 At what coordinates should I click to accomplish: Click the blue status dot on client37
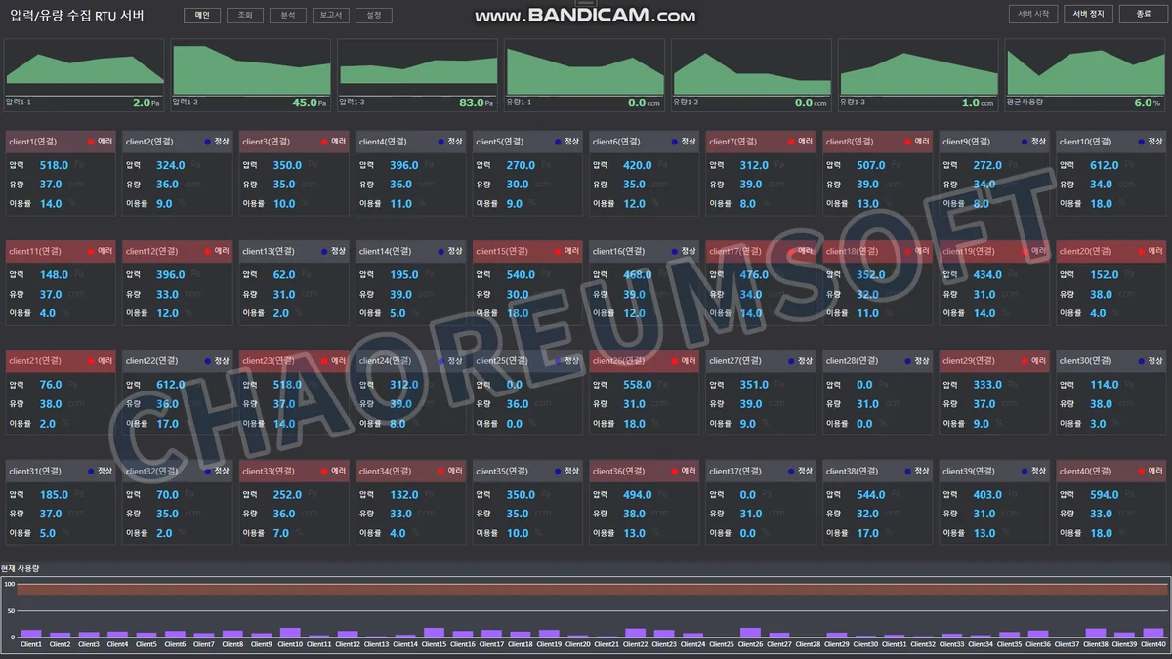pyautogui.click(x=791, y=471)
